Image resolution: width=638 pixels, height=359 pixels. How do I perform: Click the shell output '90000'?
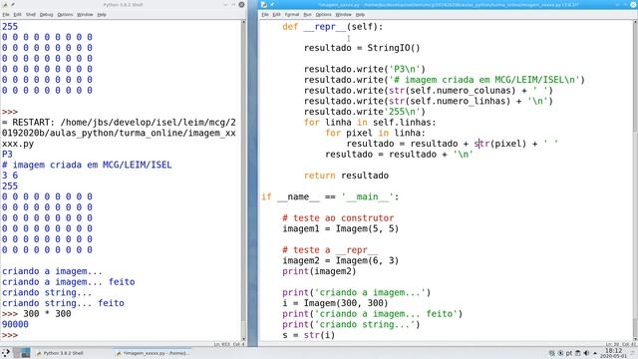15,324
